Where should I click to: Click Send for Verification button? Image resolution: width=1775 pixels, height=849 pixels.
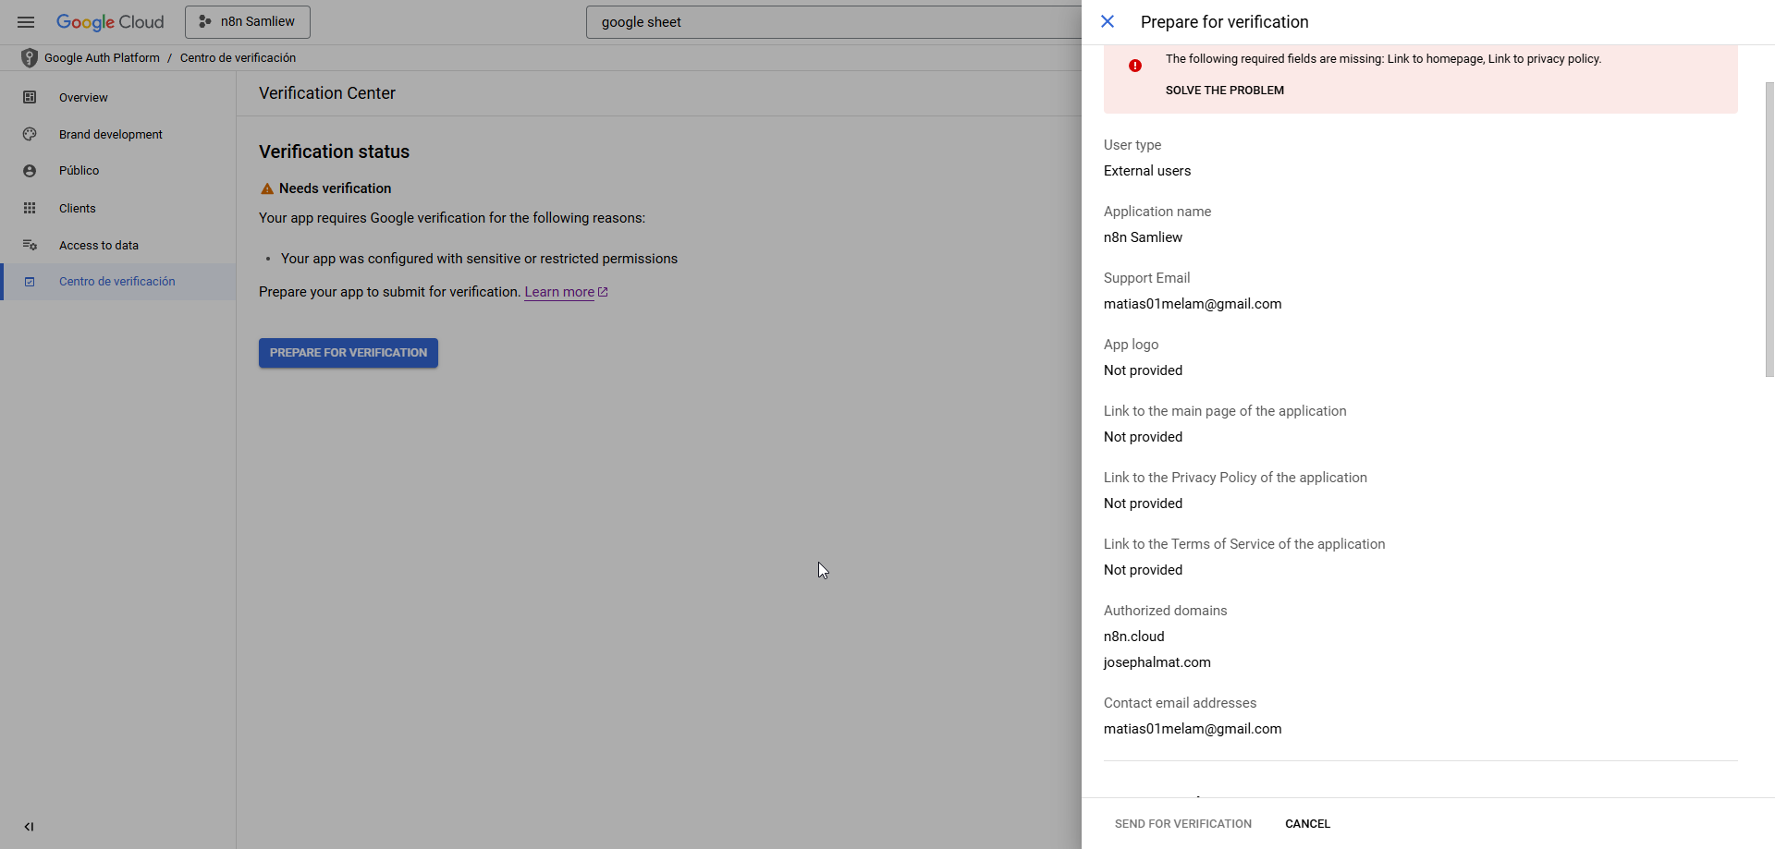(1183, 824)
